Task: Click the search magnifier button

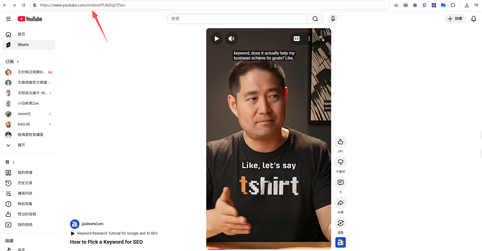Action: click(315, 19)
